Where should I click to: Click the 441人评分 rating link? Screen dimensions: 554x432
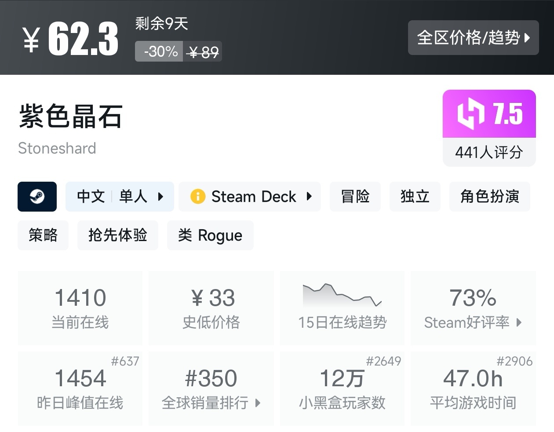(489, 153)
